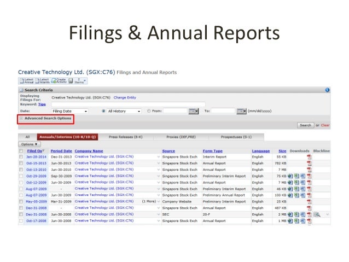Screen dimensions: 349x262
Task: Switch to the All tab
Action: pyautogui.click(x=27, y=137)
